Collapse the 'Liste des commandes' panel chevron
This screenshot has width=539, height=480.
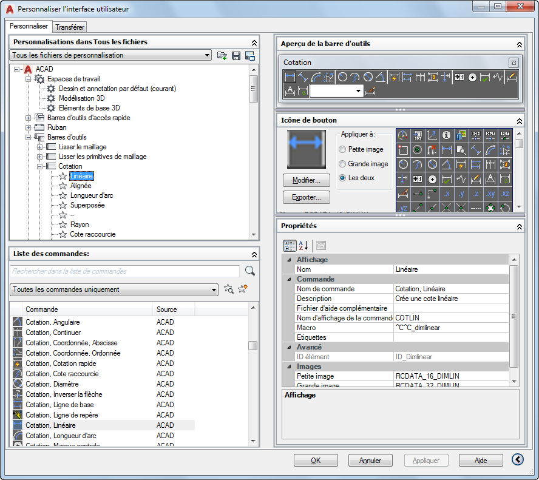(x=254, y=255)
